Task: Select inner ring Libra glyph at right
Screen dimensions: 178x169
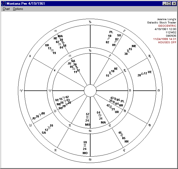Action: pos(130,90)
